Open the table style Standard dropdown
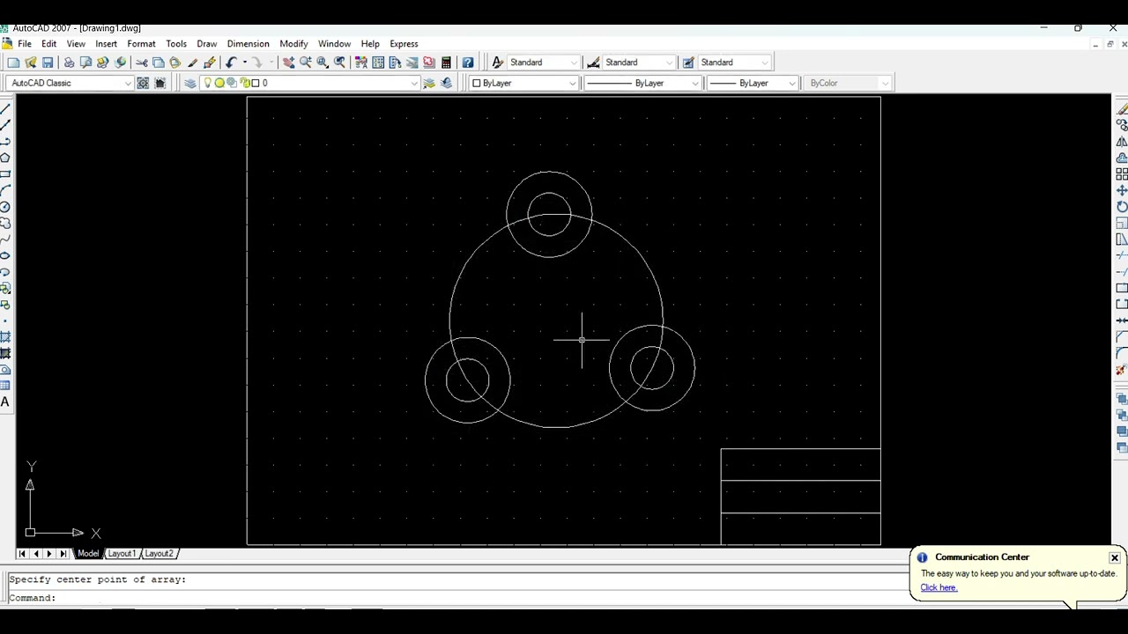The image size is (1128, 634). pos(765,63)
